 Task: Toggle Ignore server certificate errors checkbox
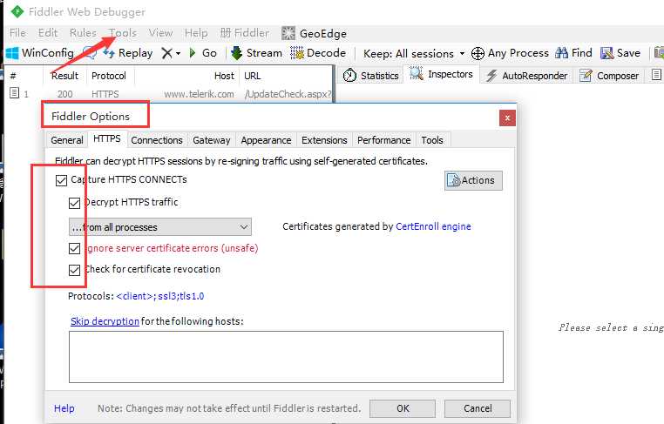pos(75,248)
